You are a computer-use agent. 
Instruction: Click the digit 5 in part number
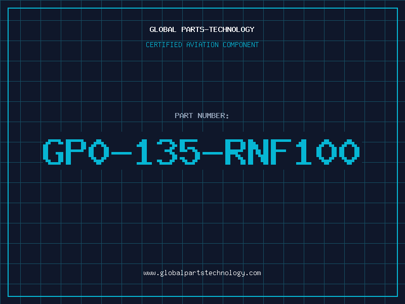[x=190, y=151]
